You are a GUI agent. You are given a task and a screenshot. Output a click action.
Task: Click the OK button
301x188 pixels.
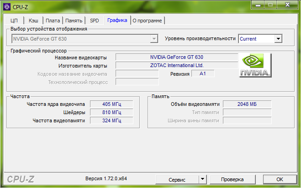click(x=280, y=179)
